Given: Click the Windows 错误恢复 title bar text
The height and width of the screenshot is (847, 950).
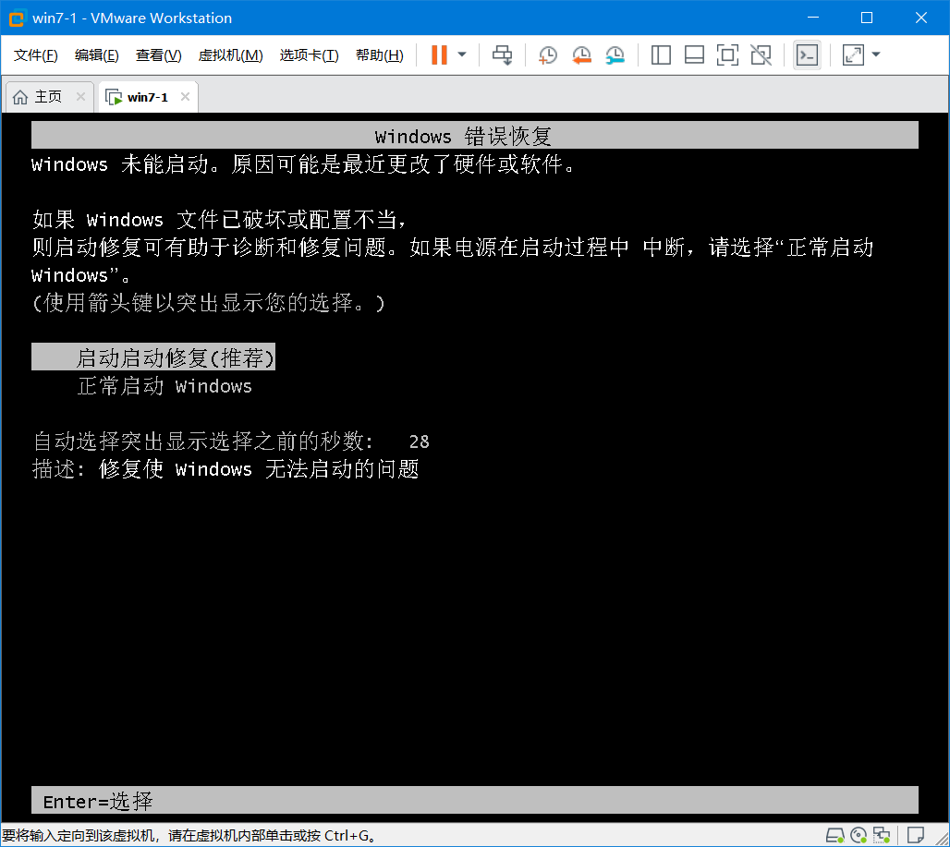Looking at the screenshot, I should point(463,136).
